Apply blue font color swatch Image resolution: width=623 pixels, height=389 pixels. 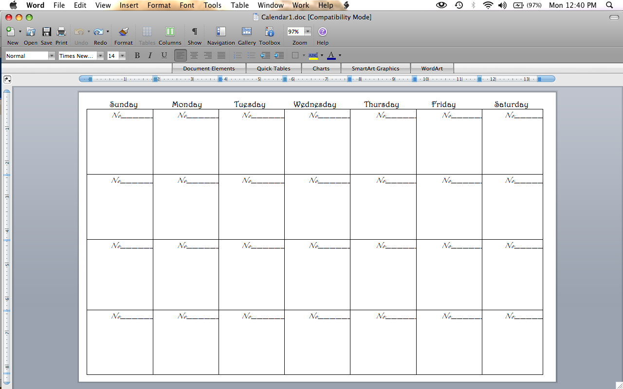tap(331, 55)
